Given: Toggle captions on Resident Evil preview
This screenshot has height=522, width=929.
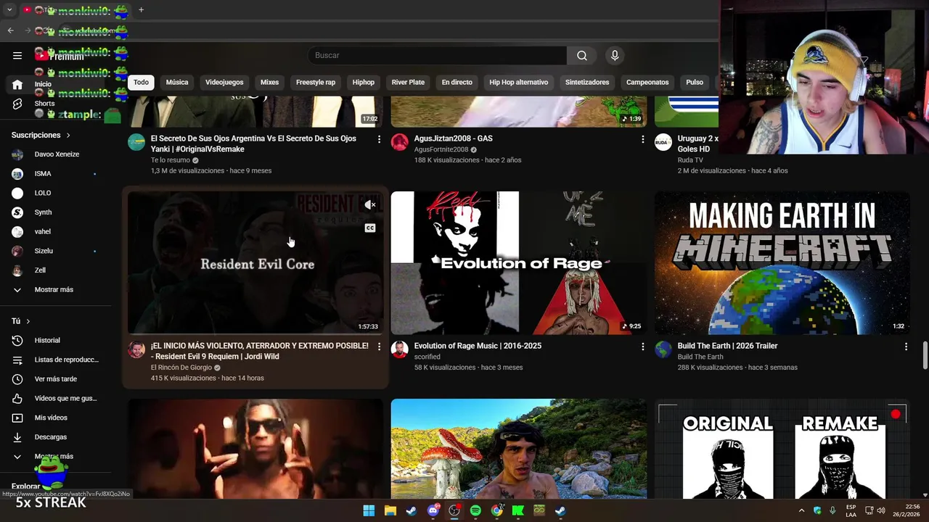Looking at the screenshot, I should click(x=370, y=228).
